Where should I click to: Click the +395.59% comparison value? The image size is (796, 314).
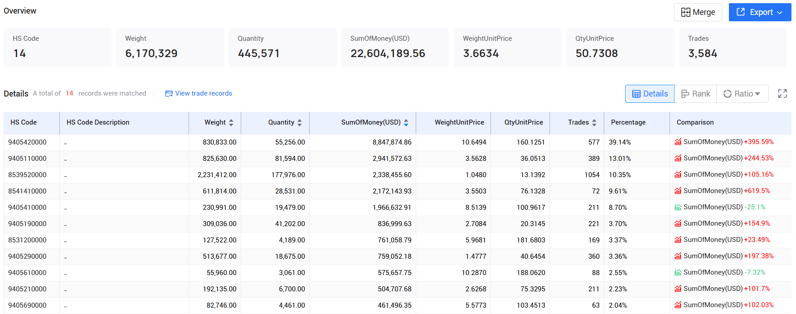pyautogui.click(x=759, y=142)
